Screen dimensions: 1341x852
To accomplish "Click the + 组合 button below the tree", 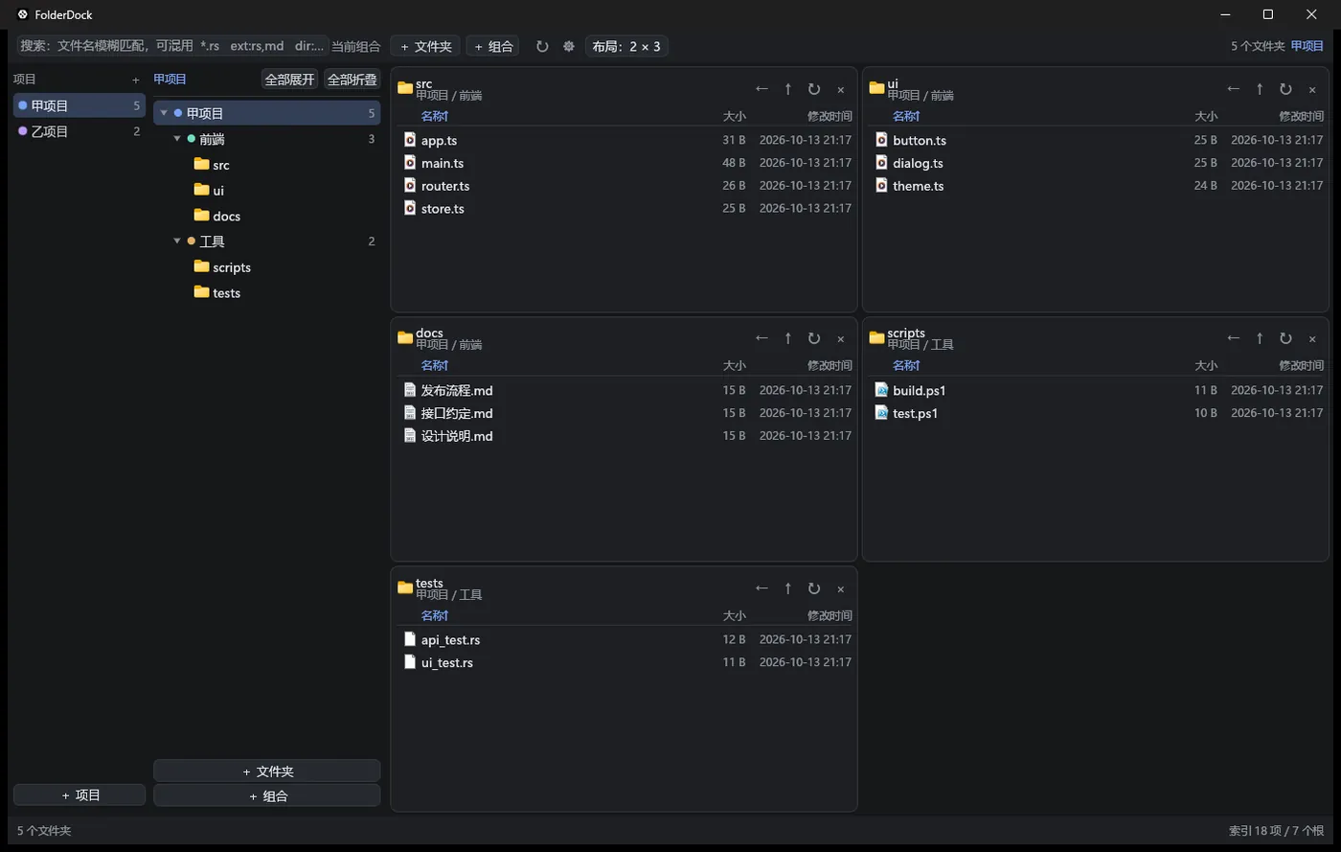I will 267,796.
